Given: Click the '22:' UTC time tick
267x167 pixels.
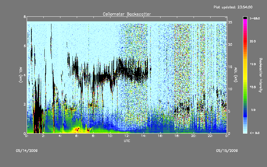Looking at the screenshot, I should (210, 136).
